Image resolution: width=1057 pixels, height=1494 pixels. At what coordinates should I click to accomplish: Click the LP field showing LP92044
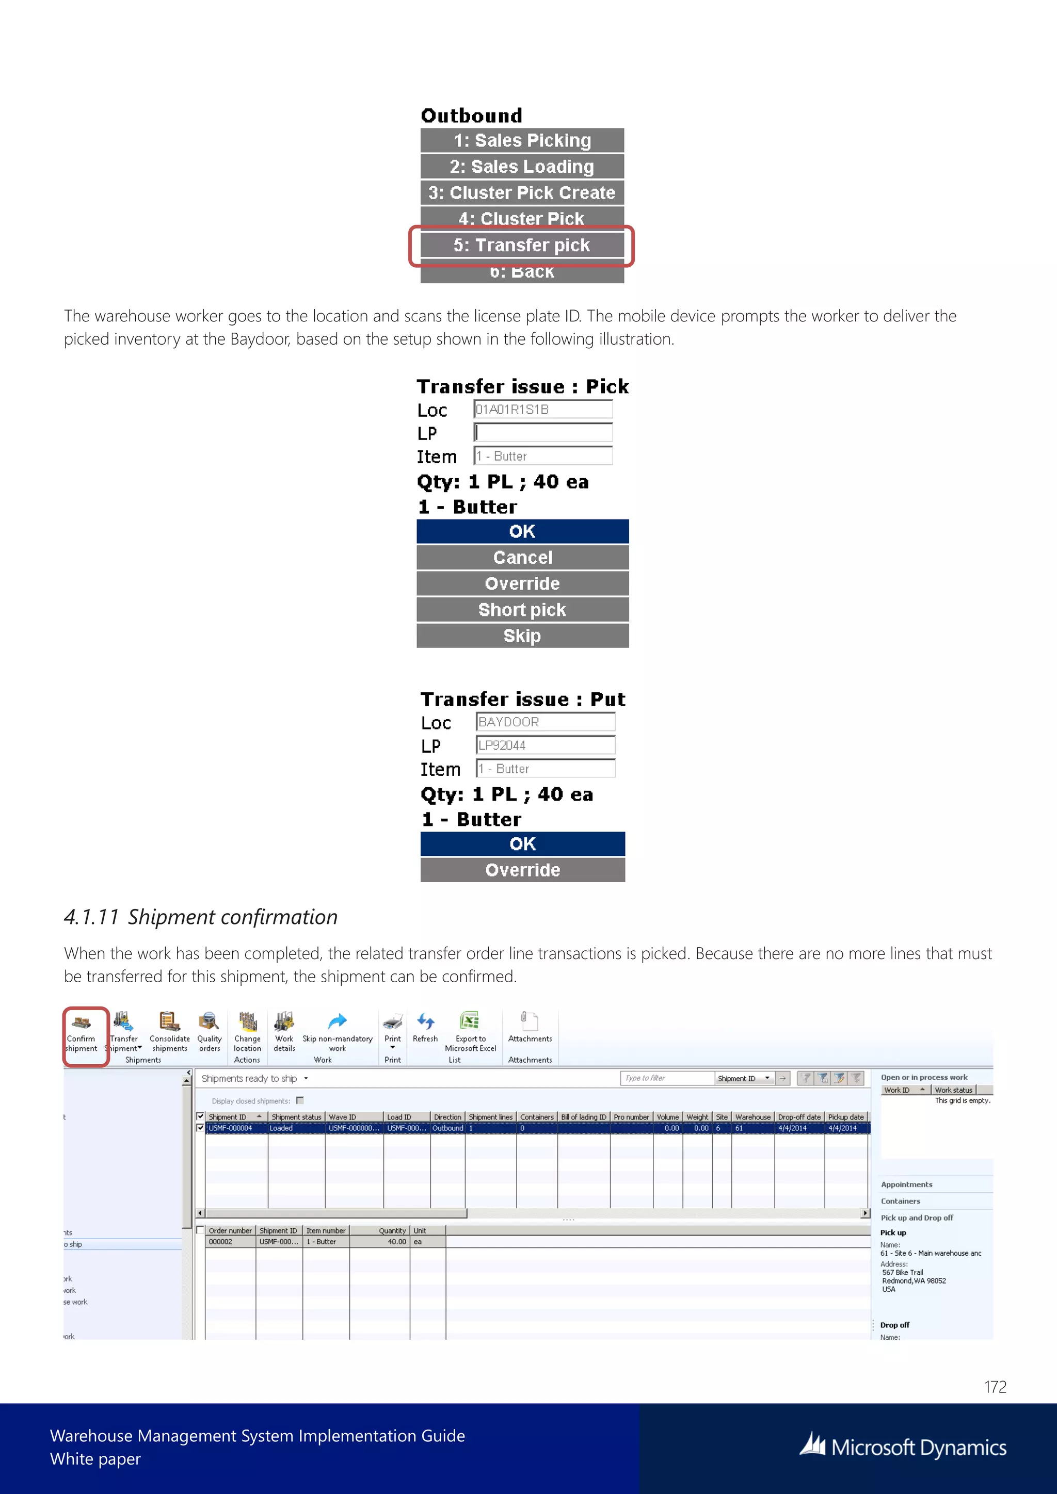tap(546, 745)
